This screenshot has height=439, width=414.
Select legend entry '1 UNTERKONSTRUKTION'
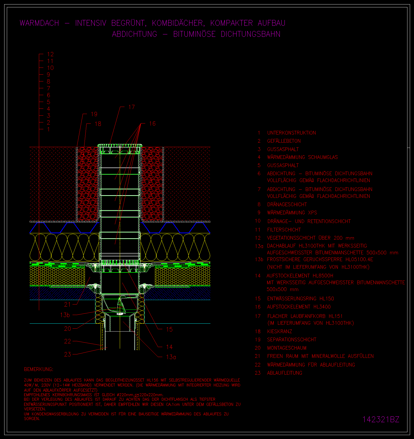[287, 133]
